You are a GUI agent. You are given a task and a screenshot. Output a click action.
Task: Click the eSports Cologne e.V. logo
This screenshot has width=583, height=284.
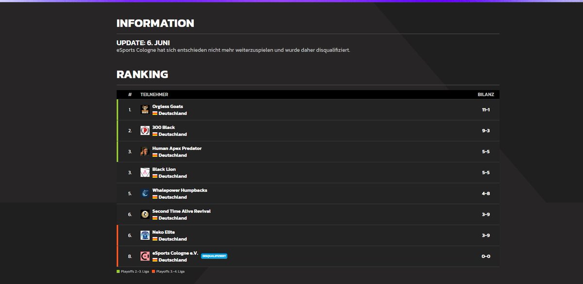coord(145,256)
